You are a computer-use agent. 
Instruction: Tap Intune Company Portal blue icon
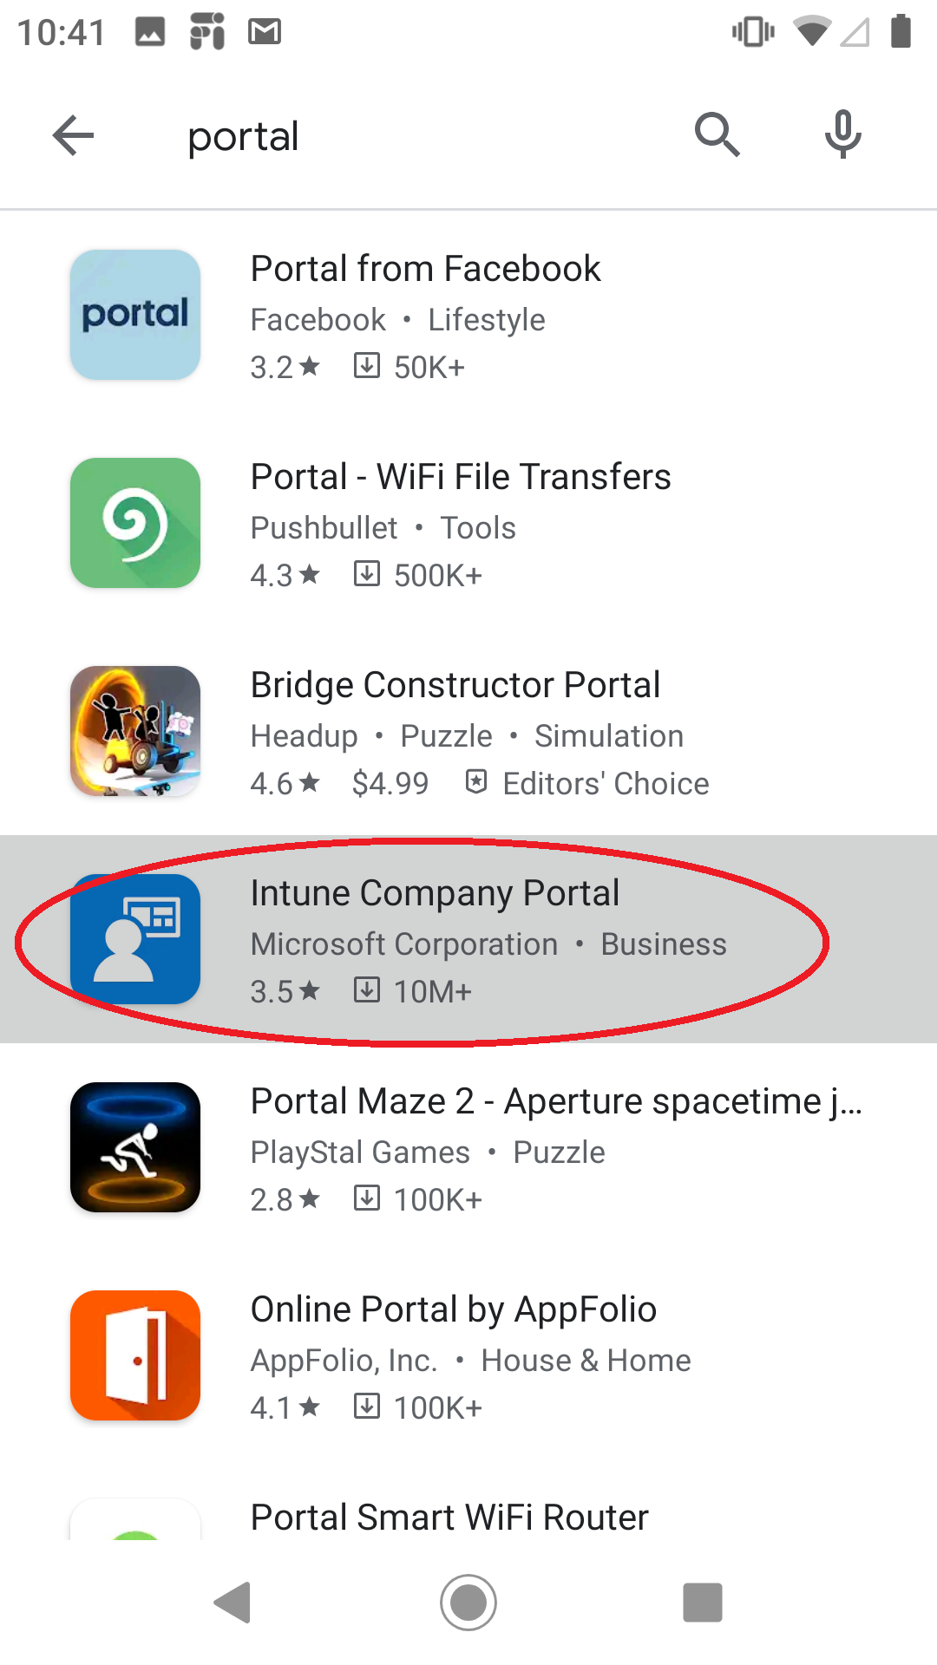[135, 939]
